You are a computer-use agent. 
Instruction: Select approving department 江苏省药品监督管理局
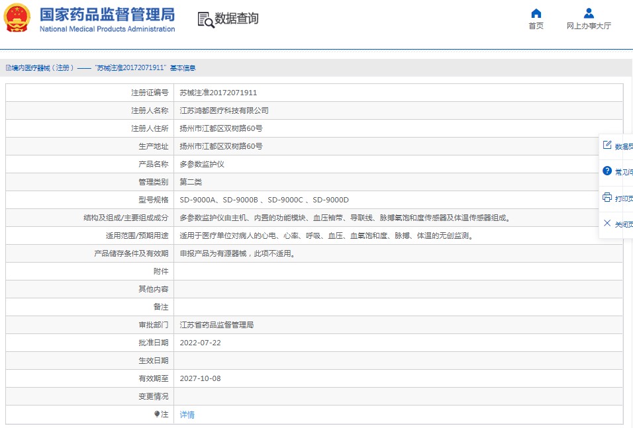217,325
